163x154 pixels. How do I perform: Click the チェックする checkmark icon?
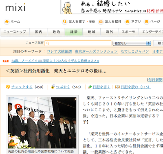click(8, 87)
